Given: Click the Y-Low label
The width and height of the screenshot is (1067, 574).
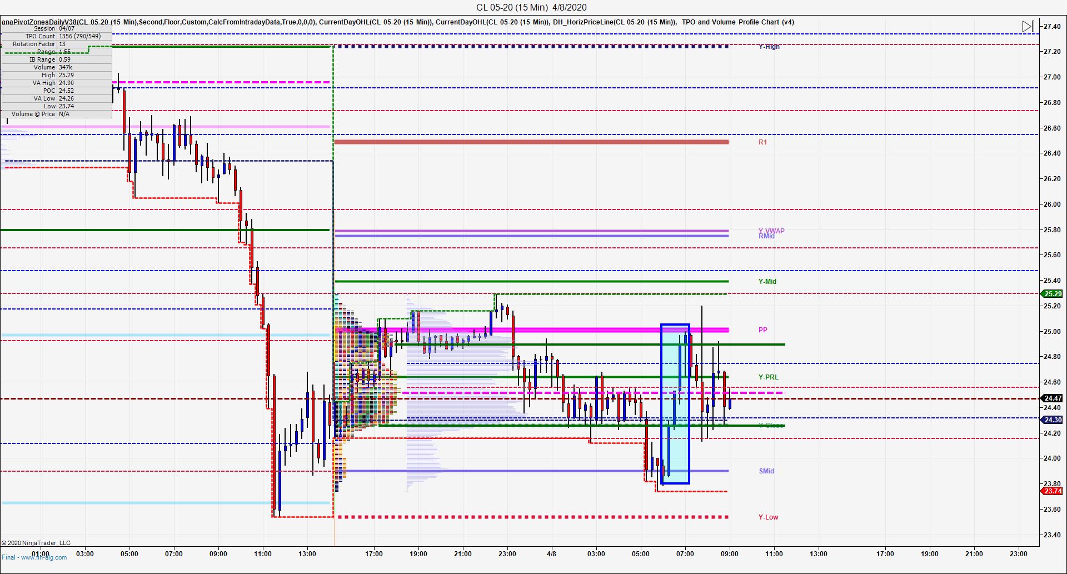Looking at the screenshot, I should click(x=768, y=517).
